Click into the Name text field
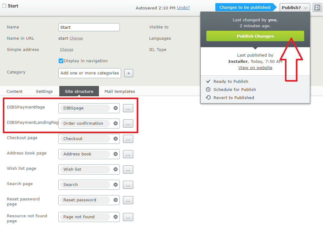This screenshot has width=323, height=227. pos(89,27)
